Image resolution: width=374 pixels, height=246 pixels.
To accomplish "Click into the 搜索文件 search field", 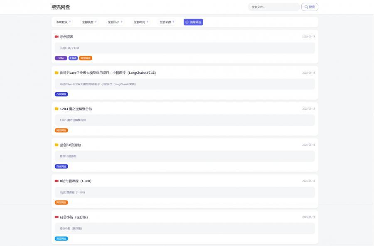I will pos(273,7).
